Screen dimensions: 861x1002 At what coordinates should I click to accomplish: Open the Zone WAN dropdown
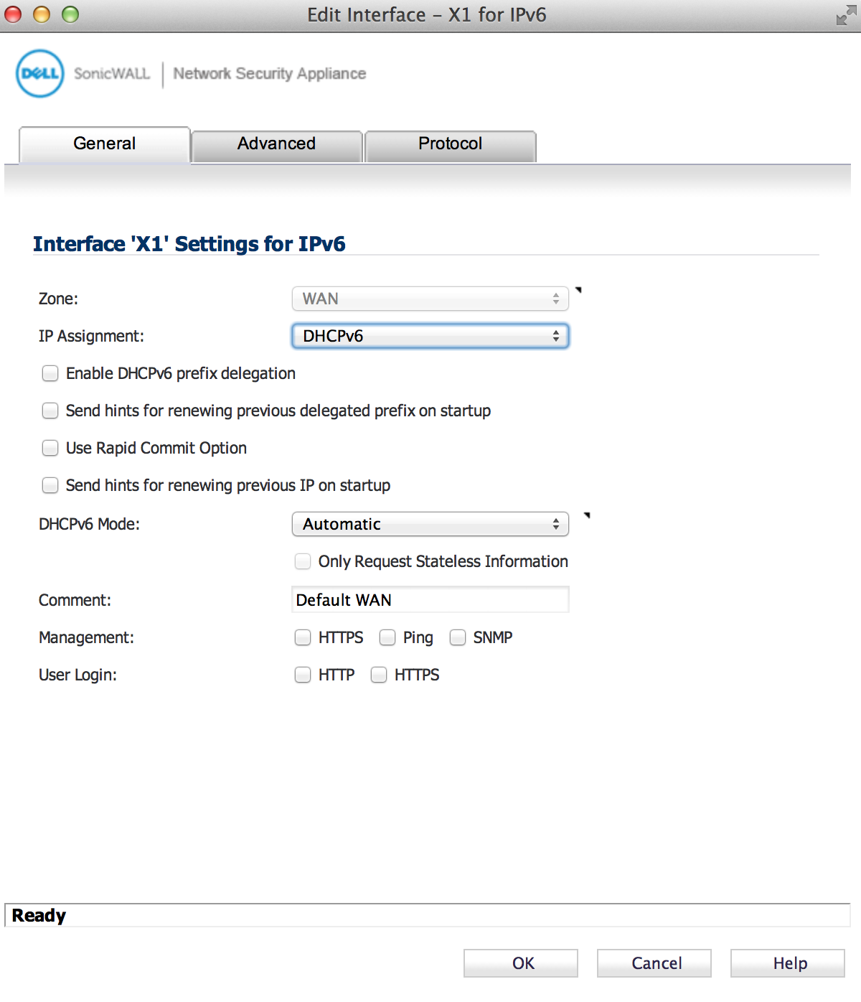tap(430, 299)
